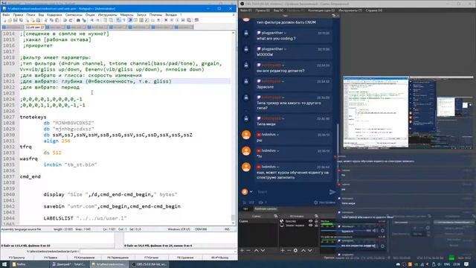Switch to Total Commander on the taskbar

tap(69, 264)
